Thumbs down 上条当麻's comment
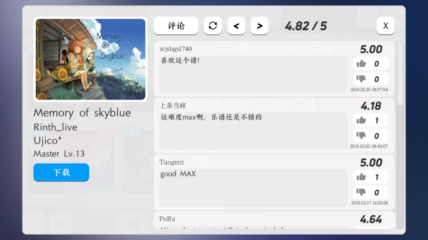This screenshot has width=428, height=240. [371, 136]
